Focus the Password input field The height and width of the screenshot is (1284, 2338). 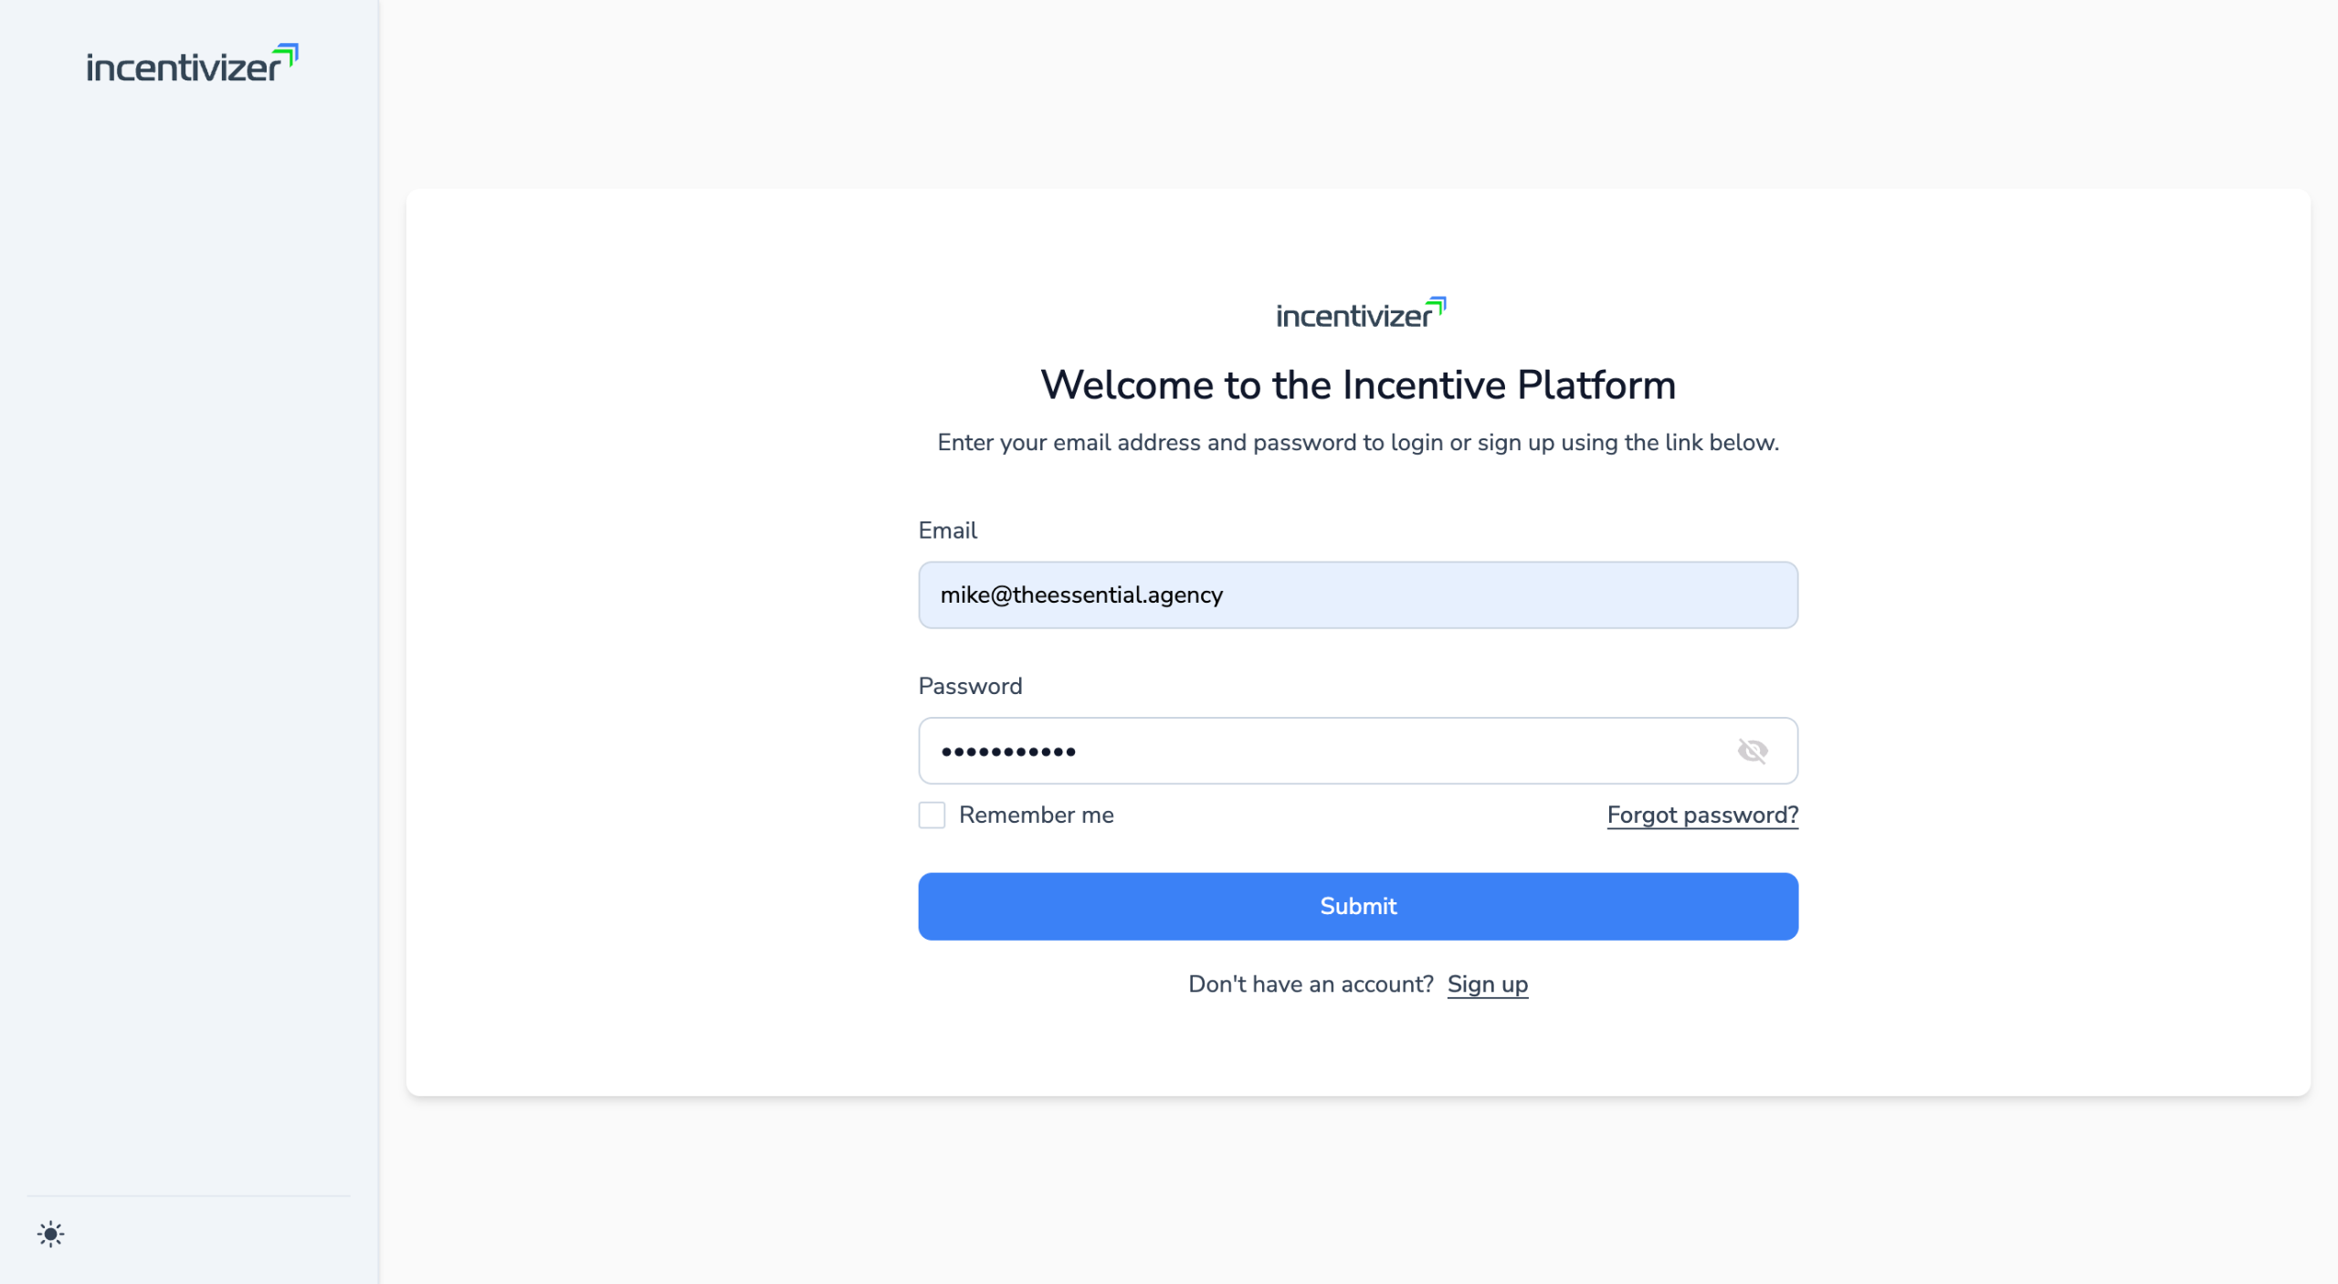1324,751
